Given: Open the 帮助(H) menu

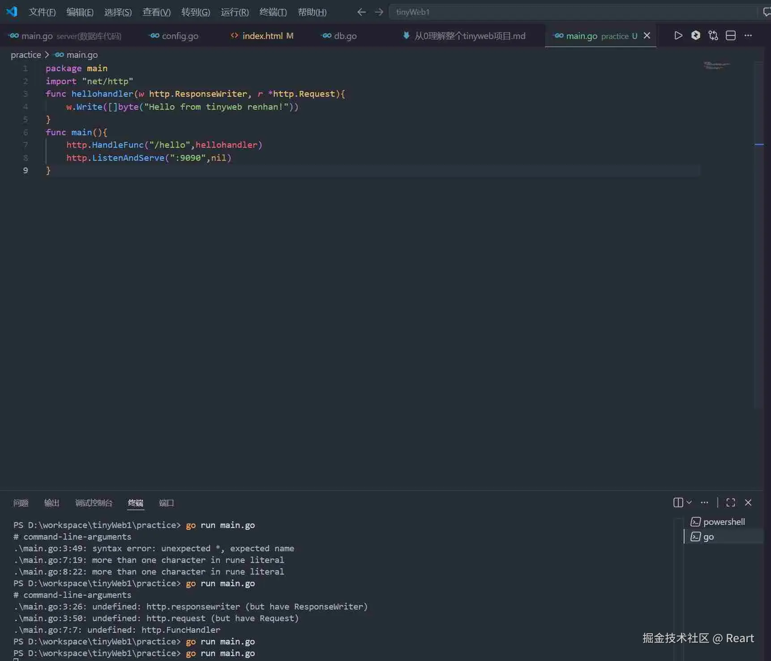Looking at the screenshot, I should pyautogui.click(x=312, y=12).
